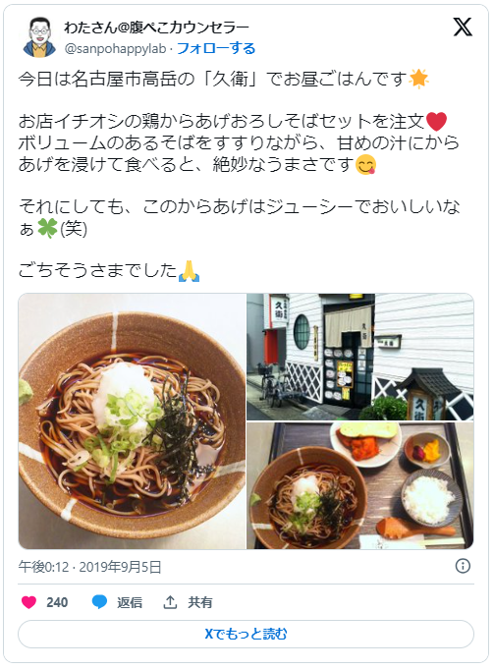Open the tweet info circle icon

463,566
